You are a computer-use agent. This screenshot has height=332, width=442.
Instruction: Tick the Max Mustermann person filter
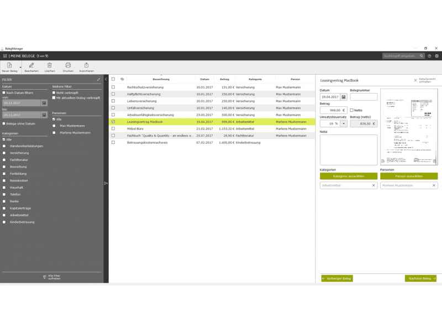click(54, 126)
